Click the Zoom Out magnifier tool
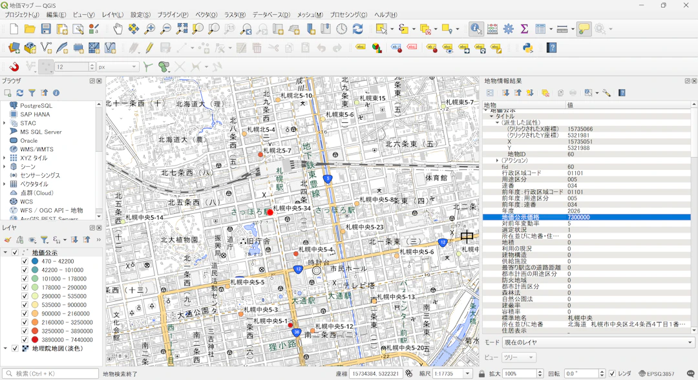Viewport: 698px width, 380px height. (x=165, y=29)
